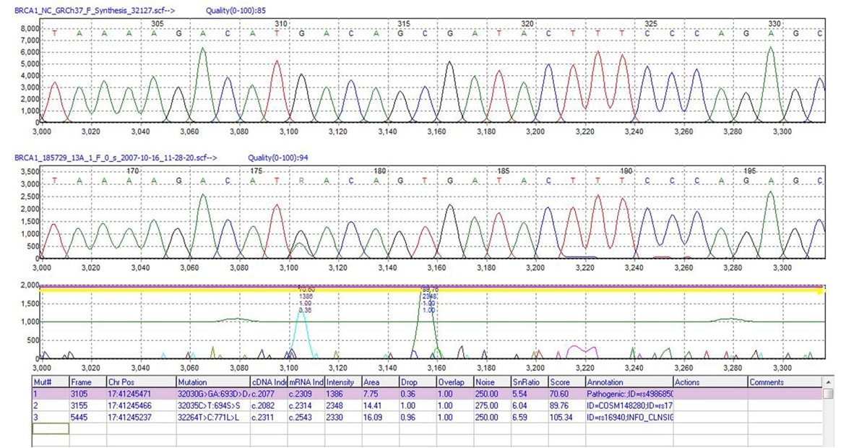Click the empty outlined cell below row 3
Screen dimensions: 846x448
(50, 428)
